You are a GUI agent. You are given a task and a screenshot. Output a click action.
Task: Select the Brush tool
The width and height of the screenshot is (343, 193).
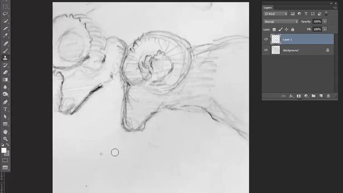tap(5, 50)
